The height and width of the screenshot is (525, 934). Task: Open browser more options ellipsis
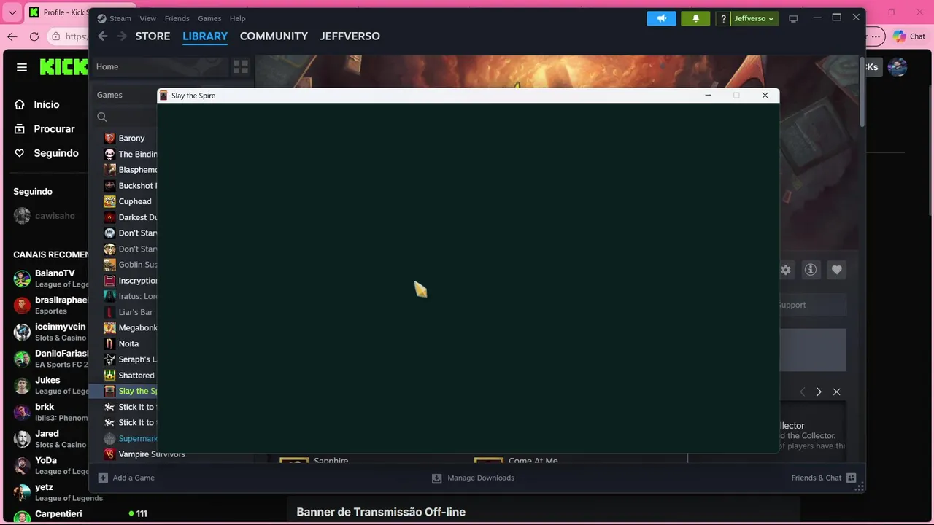[876, 36]
